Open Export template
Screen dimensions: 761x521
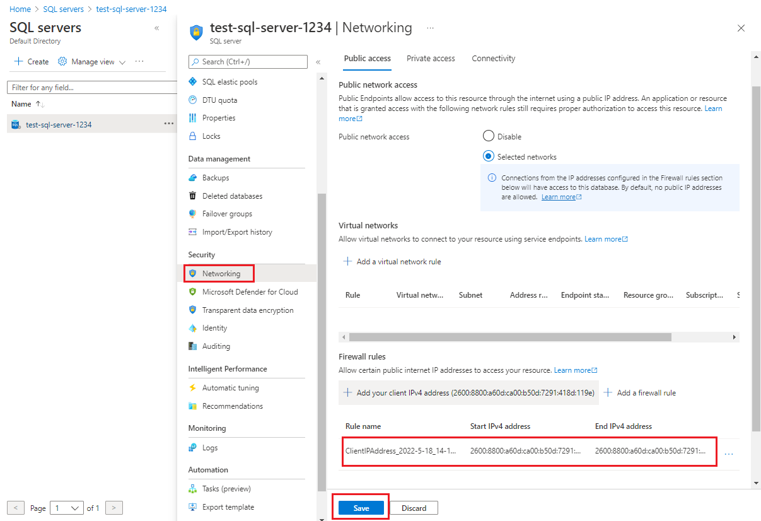coord(228,507)
